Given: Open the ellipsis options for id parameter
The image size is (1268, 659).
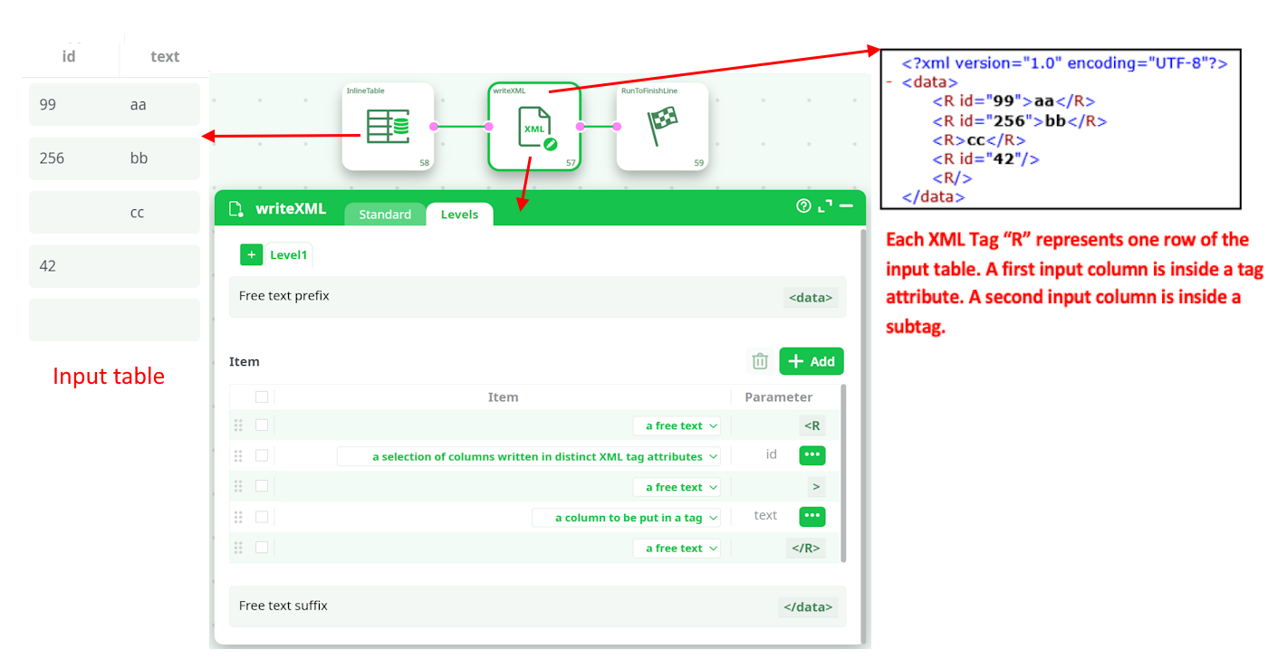Looking at the screenshot, I should point(812,455).
